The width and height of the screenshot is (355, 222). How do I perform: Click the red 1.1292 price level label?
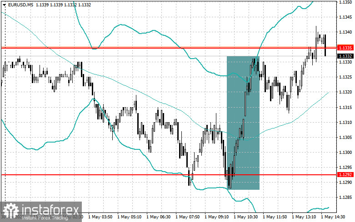pos(345,174)
